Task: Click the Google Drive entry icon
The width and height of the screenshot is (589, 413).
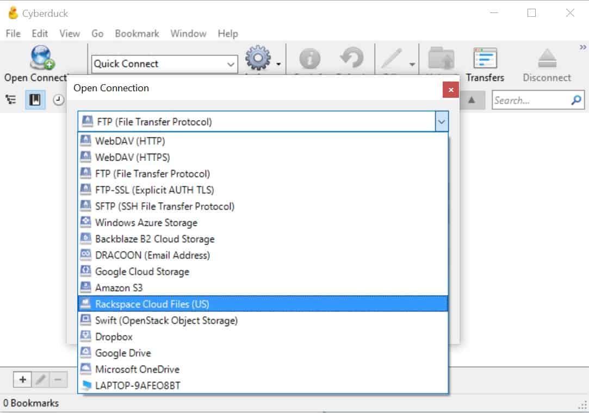Action: [x=85, y=352]
